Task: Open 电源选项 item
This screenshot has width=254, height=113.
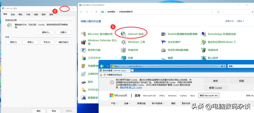Action: click(210, 50)
